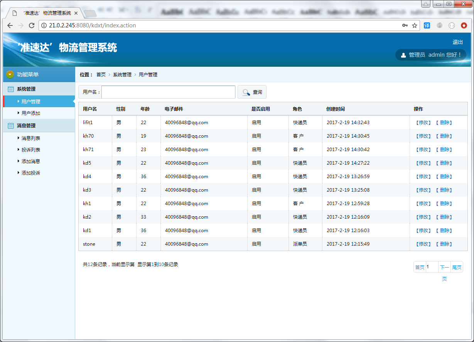The width and height of the screenshot is (474, 342).
Task: Click username cell stone
Action: coord(89,244)
